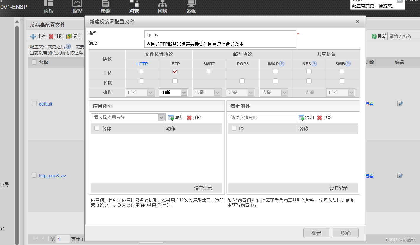Select all rows in 应用例外 table header
The height and width of the screenshot is (245, 420).
coord(97,128)
